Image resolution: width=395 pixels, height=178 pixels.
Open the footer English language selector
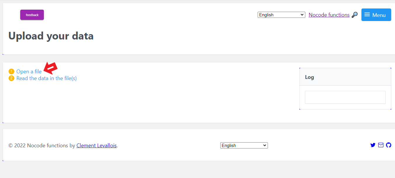point(244,146)
